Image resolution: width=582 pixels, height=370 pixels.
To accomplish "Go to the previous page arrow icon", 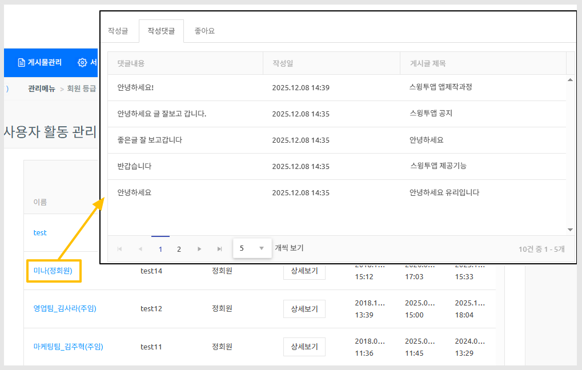I will pyautogui.click(x=140, y=249).
